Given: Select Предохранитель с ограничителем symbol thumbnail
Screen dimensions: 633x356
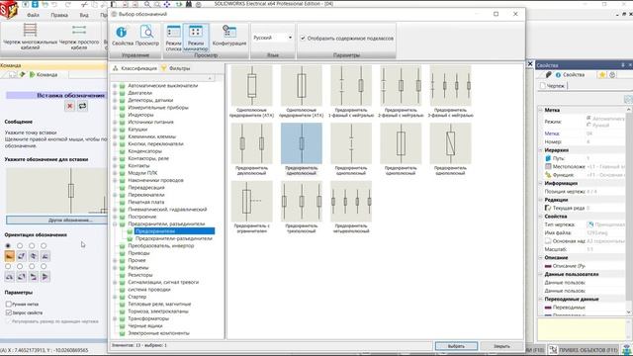Looking at the screenshot, I should tap(252, 207).
